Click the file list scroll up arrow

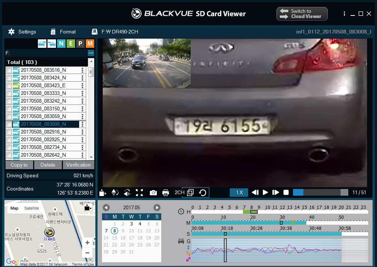[x=91, y=62]
